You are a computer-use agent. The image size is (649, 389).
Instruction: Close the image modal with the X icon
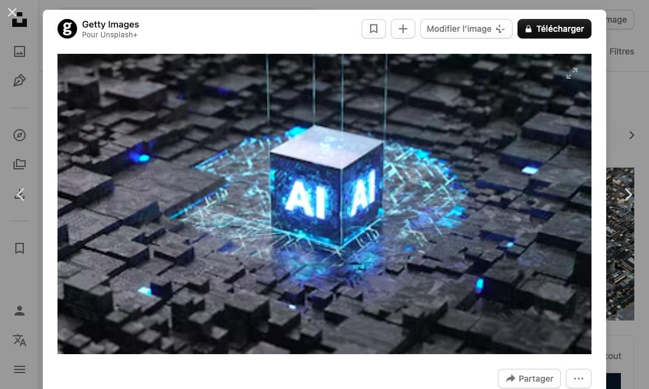(12, 12)
